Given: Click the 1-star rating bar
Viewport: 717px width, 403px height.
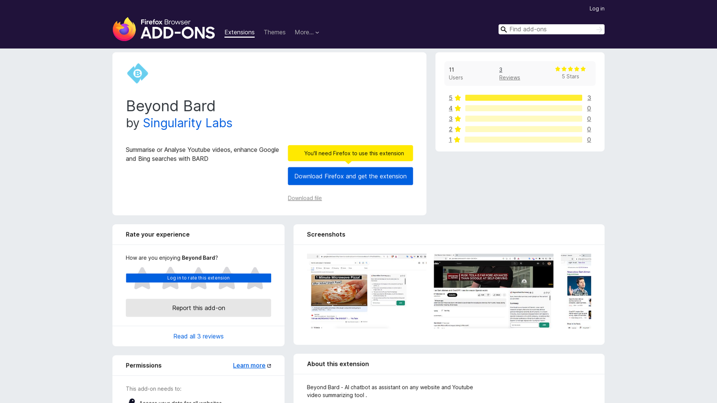Looking at the screenshot, I should pyautogui.click(x=523, y=140).
